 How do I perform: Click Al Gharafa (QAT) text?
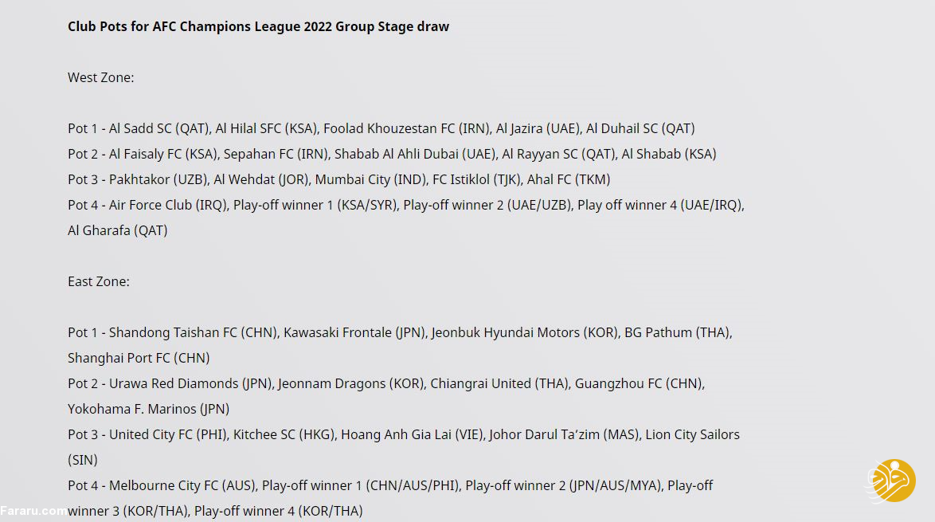coord(117,230)
